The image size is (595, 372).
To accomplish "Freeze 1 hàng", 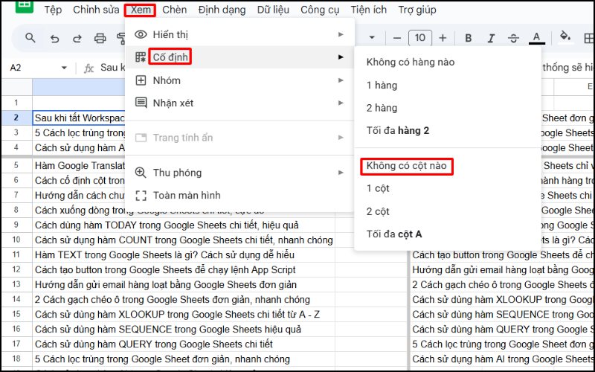I will click(x=448, y=86).
